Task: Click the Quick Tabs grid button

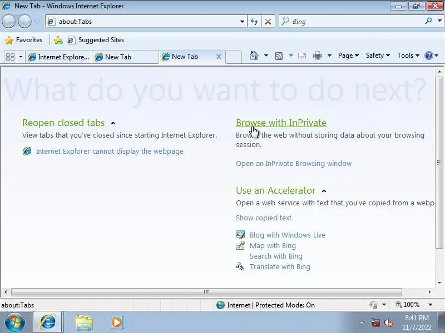Action: [x=10, y=57]
